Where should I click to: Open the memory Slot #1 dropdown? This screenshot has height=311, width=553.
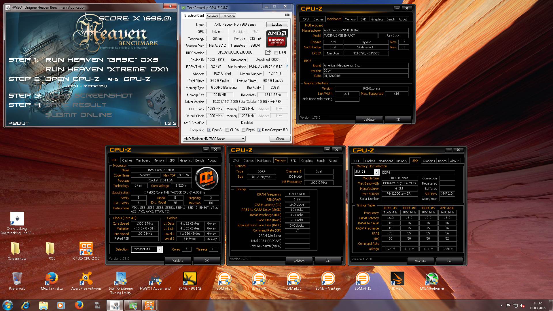[366, 172]
